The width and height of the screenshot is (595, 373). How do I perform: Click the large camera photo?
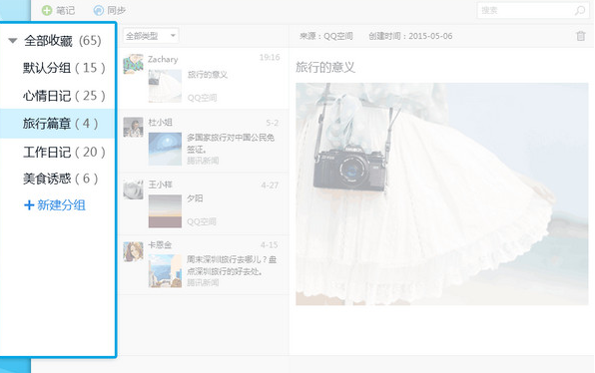tap(442, 194)
